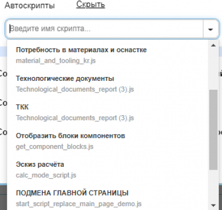The height and width of the screenshot is (210, 222).
Task: Click Technological_documents_report (3).js under Технологические документы
Action: (75, 89)
